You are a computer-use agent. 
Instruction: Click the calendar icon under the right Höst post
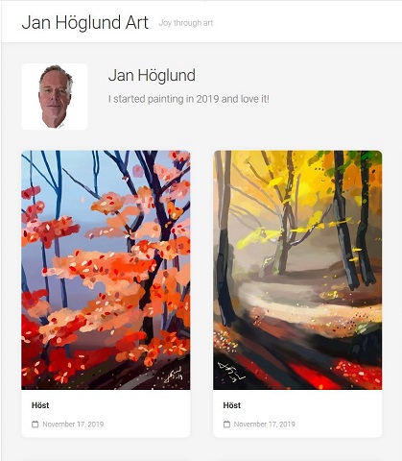pos(226,425)
